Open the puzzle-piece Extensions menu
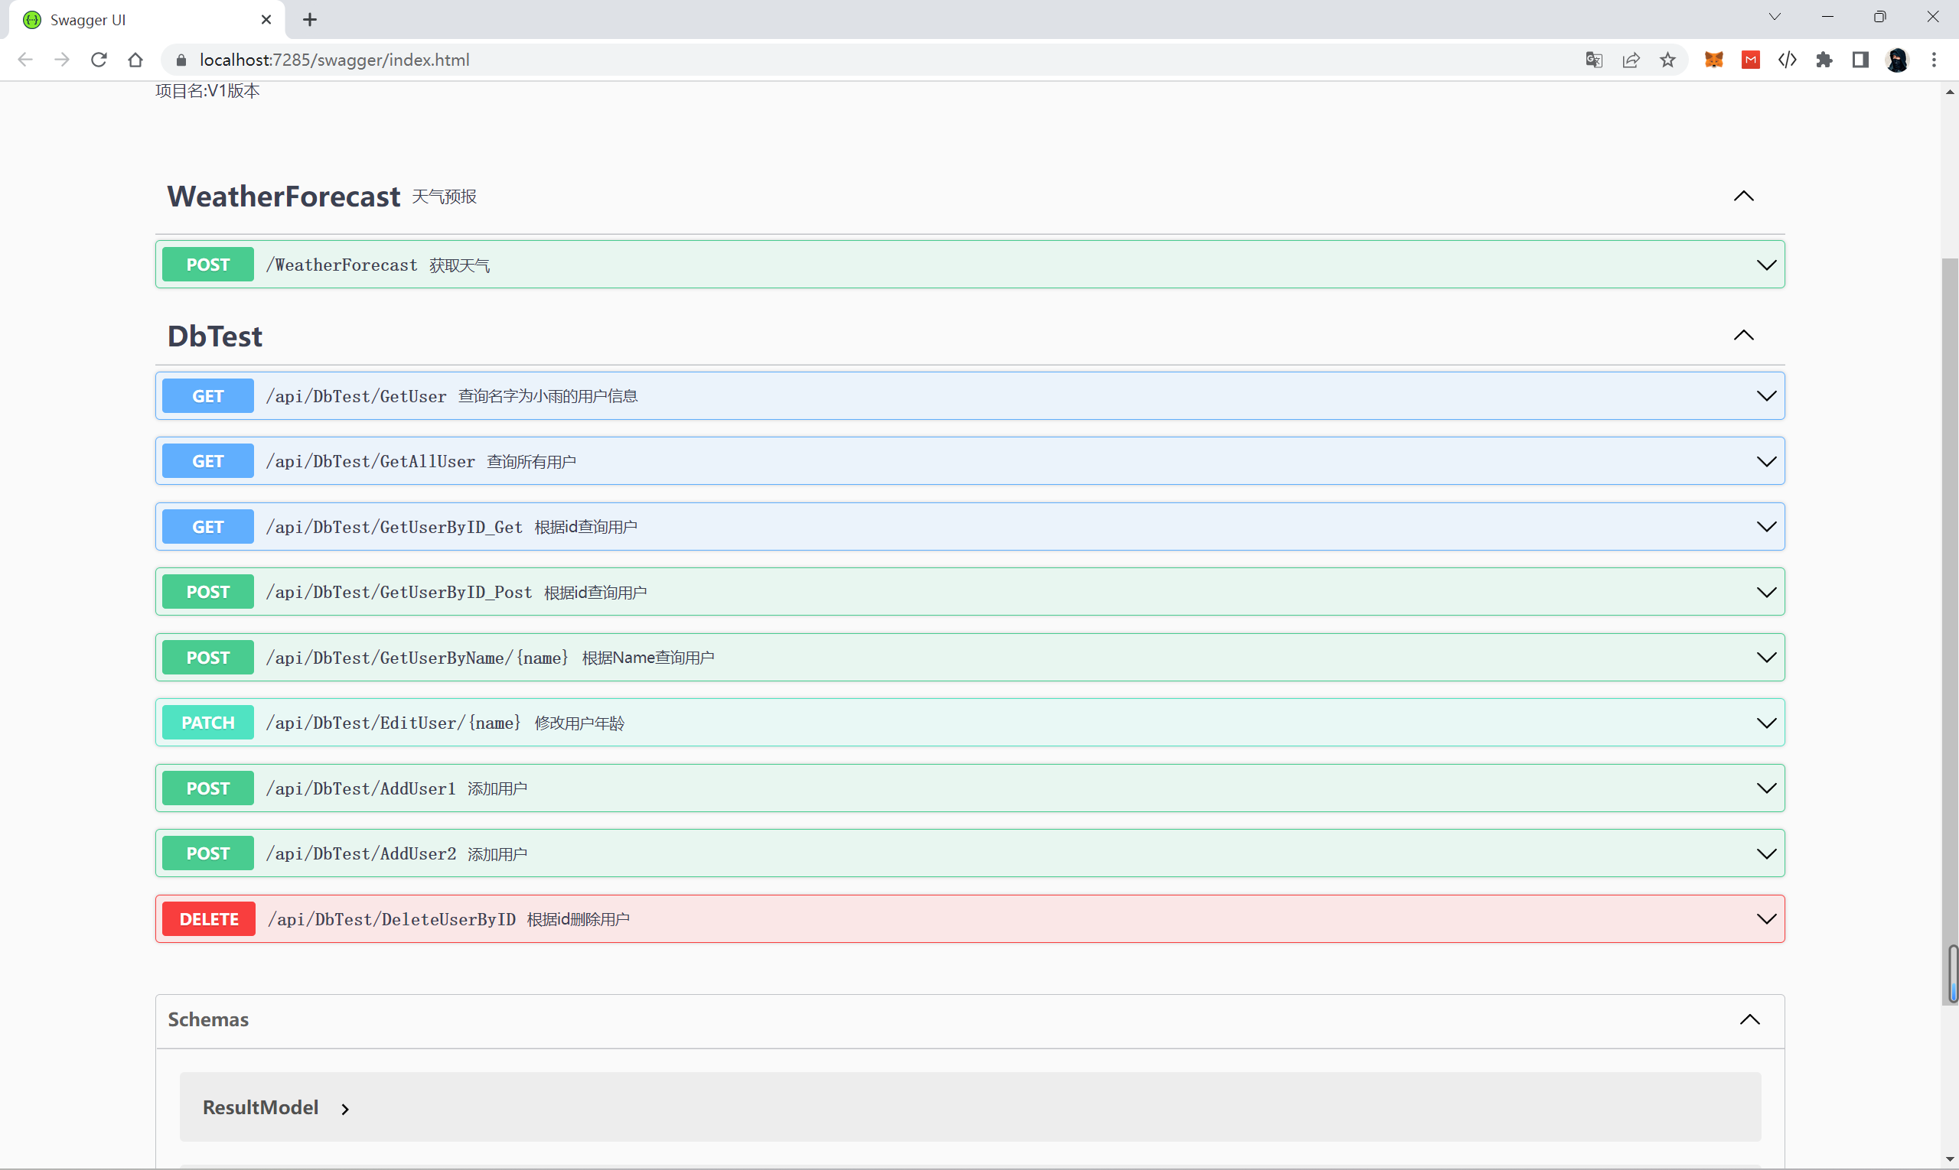Image resolution: width=1959 pixels, height=1170 pixels. (1824, 60)
